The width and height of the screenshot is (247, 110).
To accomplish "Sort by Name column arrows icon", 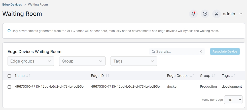I will coord(28,76).
